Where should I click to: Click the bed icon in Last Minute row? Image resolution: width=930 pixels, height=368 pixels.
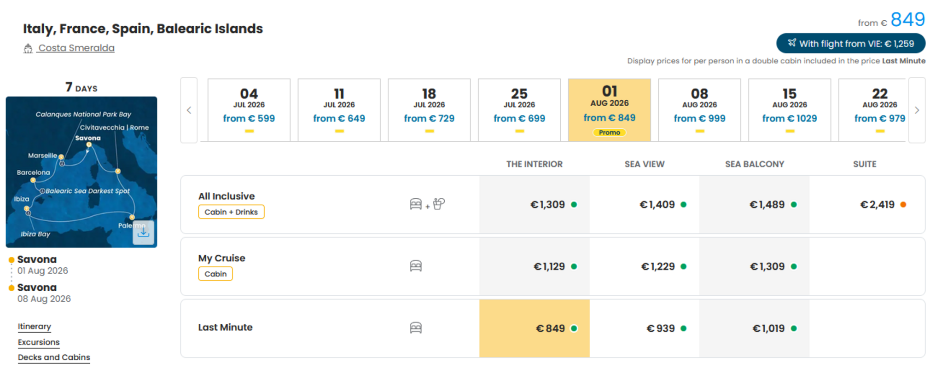(416, 328)
